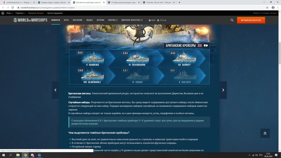Open the ИГРОКИ menu item

pos(100,20)
